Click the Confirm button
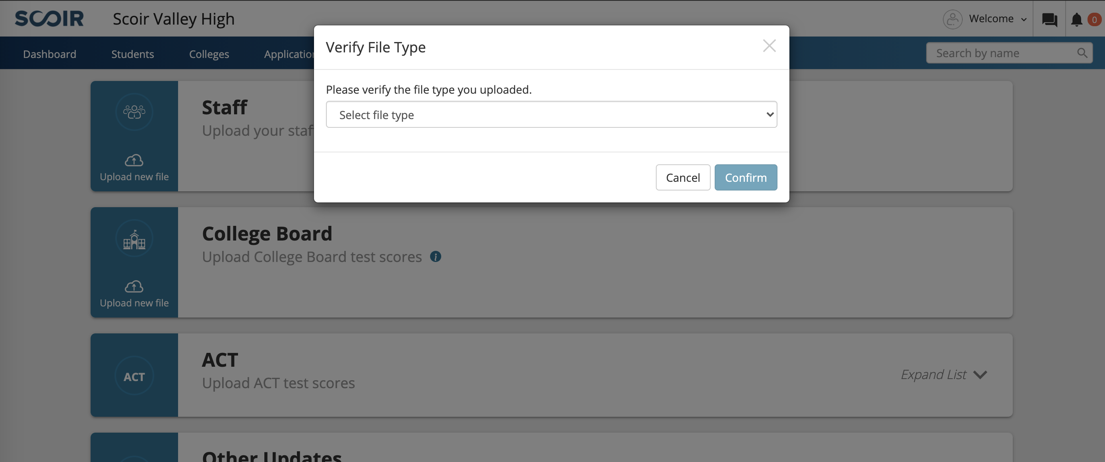Image resolution: width=1105 pixels, height=462 pixels. click(x=746, y=177)
